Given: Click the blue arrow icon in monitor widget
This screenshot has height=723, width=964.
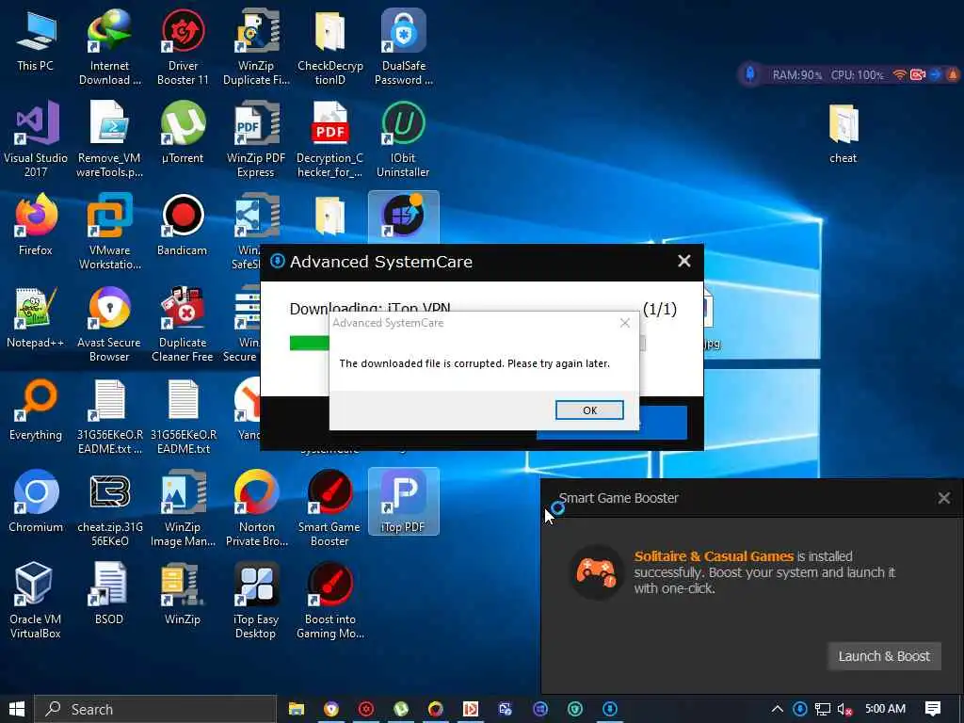Looking at the screenshot, I should tap(935, 74).
